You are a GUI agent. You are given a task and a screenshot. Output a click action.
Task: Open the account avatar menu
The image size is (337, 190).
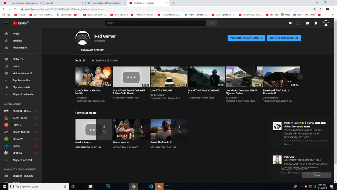click(x=326, y=23)
